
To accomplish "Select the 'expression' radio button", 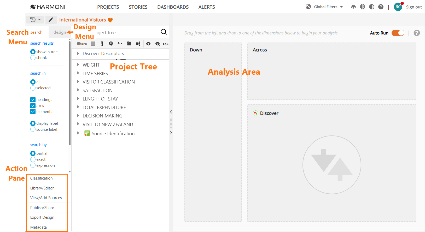I will [x=33, y=165].
